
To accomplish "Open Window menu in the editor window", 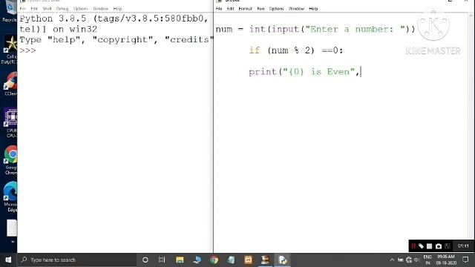I will pos(297,9).
